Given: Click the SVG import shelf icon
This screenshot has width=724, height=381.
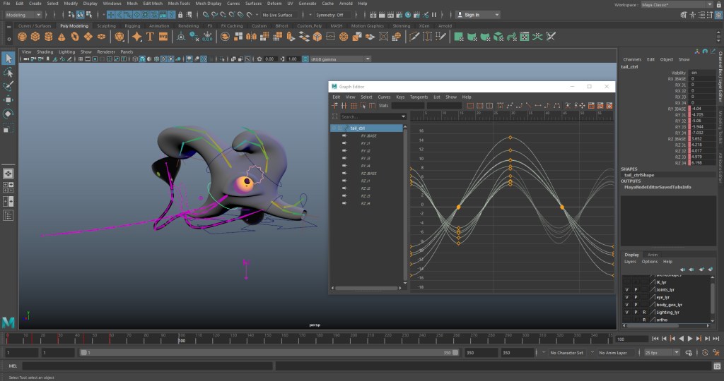Looking at the screenshot, I should pos(163,37).
